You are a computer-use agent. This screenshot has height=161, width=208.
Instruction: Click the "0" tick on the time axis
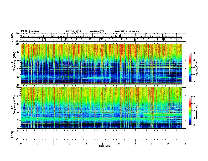pos(21,144)
